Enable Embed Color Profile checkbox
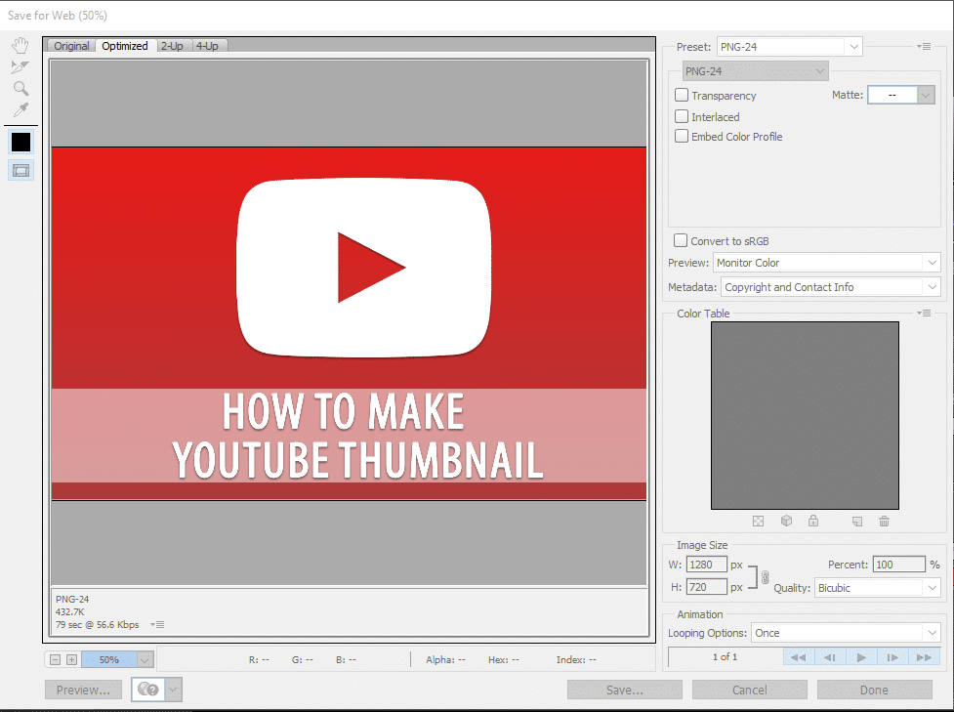Image resolution: width=954 pixels, height=712 pixels. [x=682, y=137]
